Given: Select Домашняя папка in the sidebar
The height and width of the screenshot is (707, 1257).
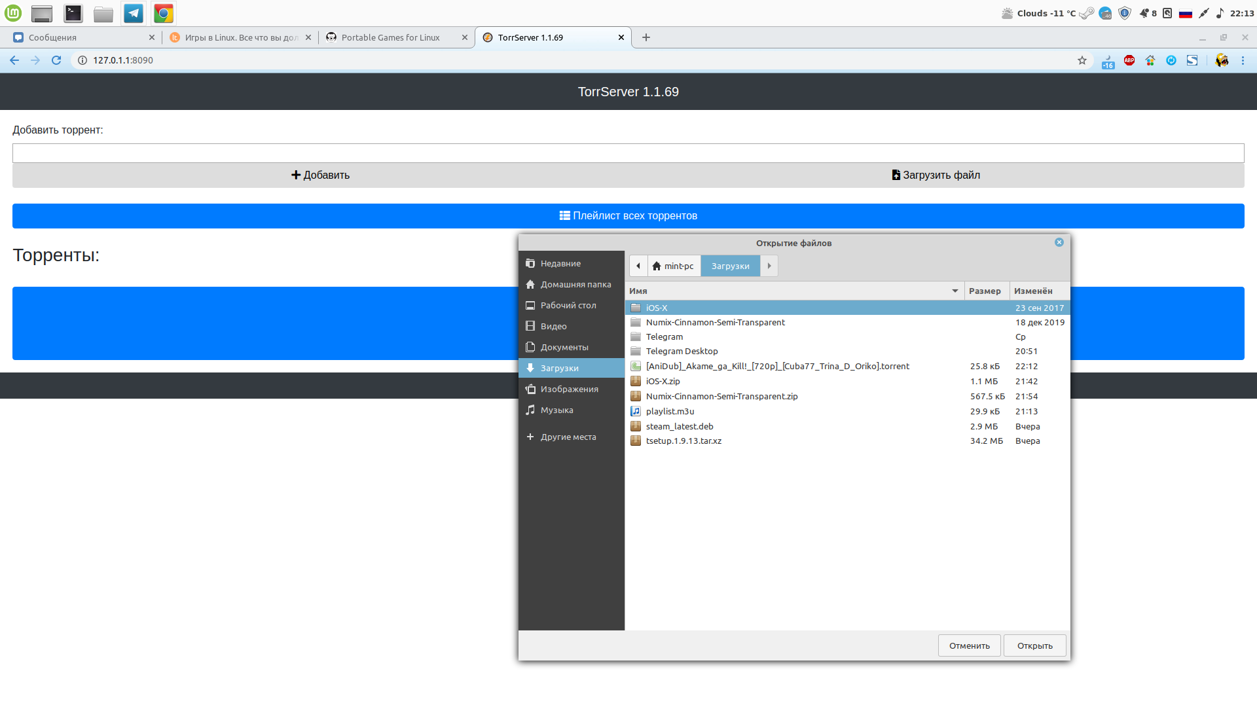Looking at the screenshot, I should [x=572, y=284].
